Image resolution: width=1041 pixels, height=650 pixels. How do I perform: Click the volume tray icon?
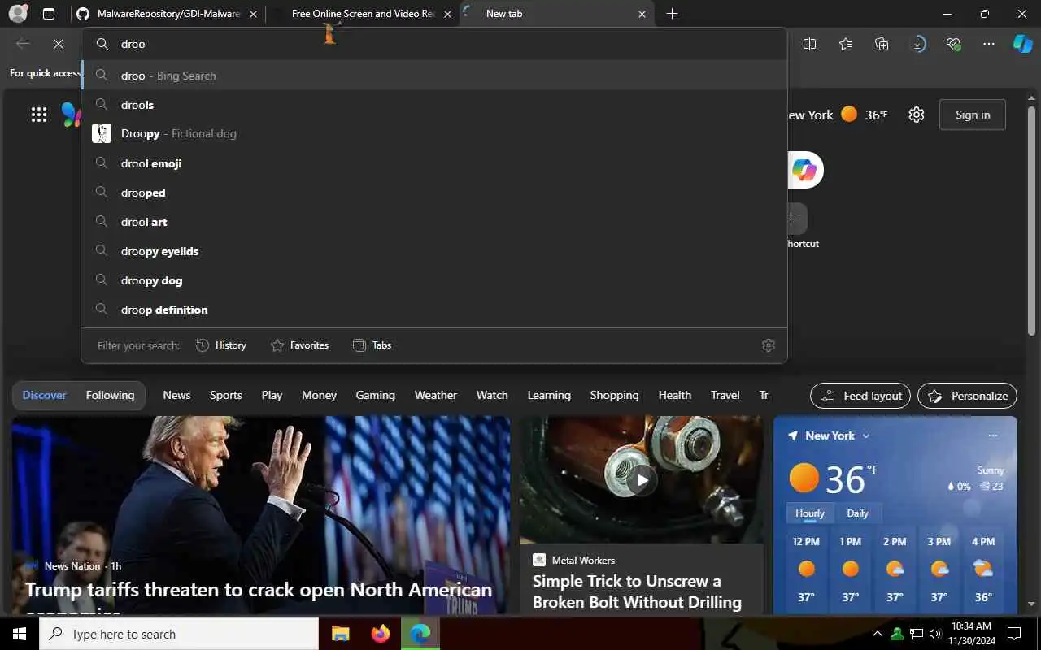pyautogui.click(x=935, y=634)
